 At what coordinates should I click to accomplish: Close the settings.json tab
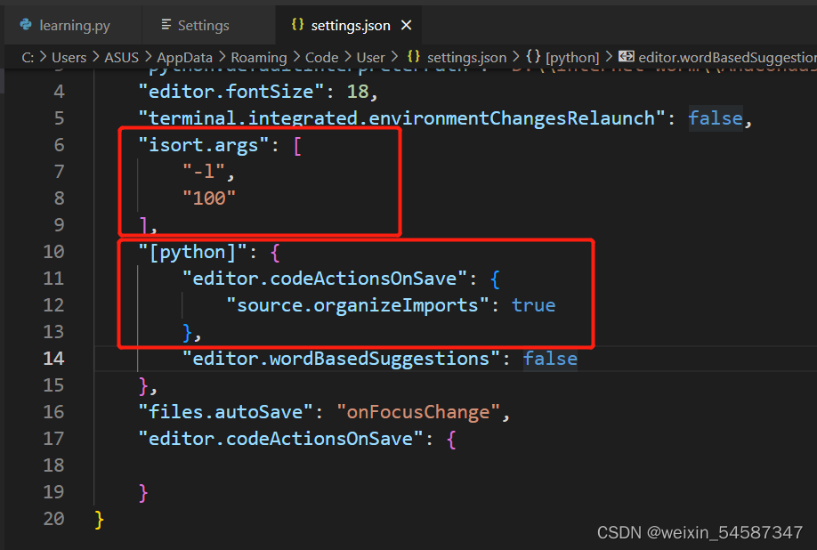pos(407,24)
